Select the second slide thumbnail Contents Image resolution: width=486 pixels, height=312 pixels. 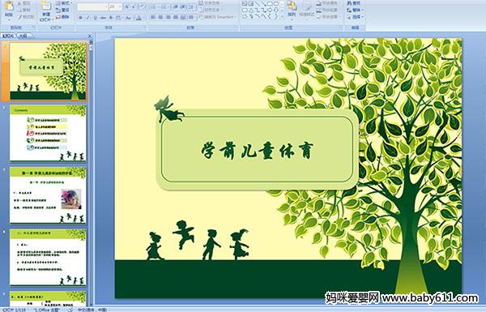[x=48, y=133]
